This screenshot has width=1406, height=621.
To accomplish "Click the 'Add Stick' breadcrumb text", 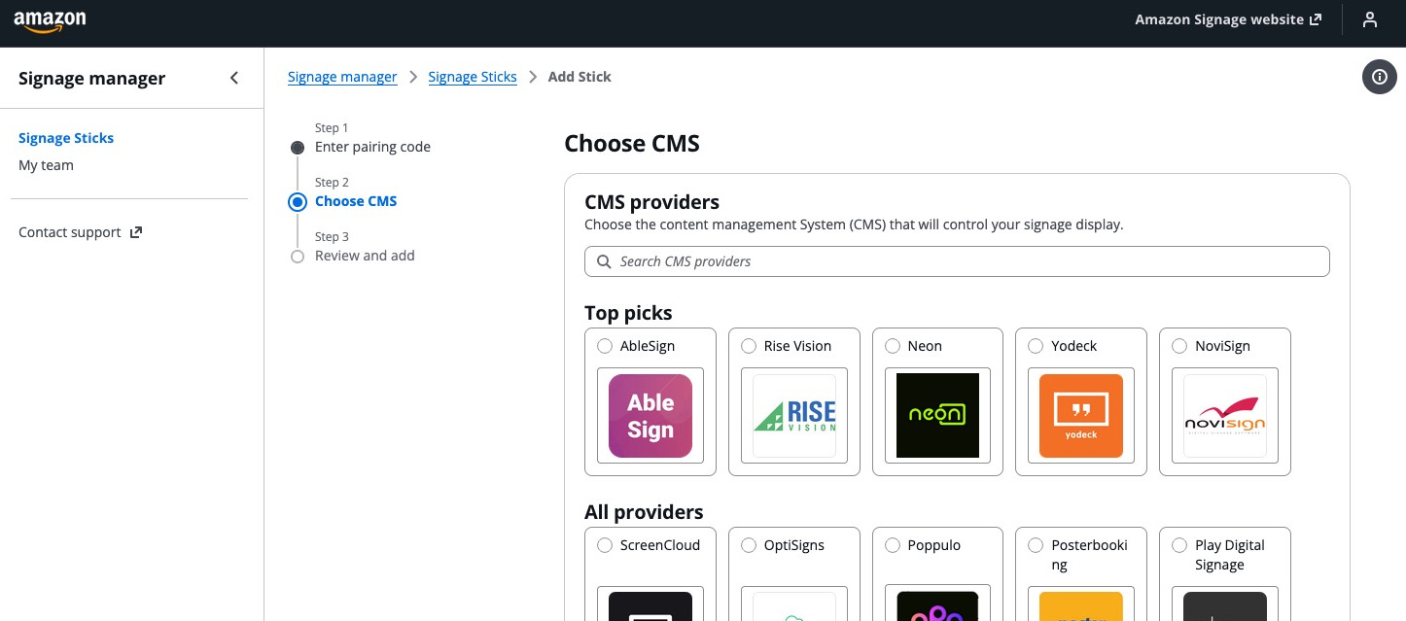I will (580, 77).
